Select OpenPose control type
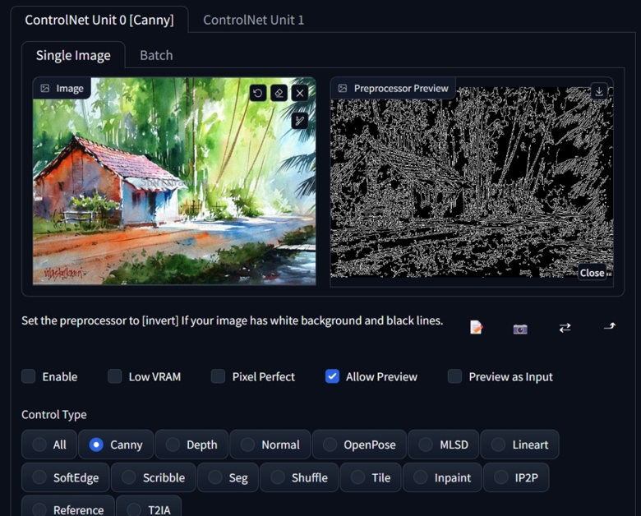The image size is (641, 516). (x=359, y=445)
